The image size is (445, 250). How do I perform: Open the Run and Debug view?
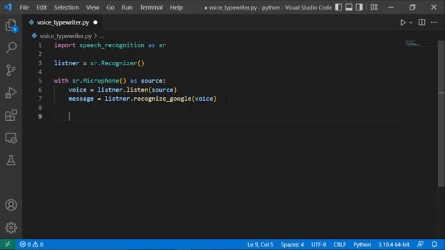tap(11, 92)
